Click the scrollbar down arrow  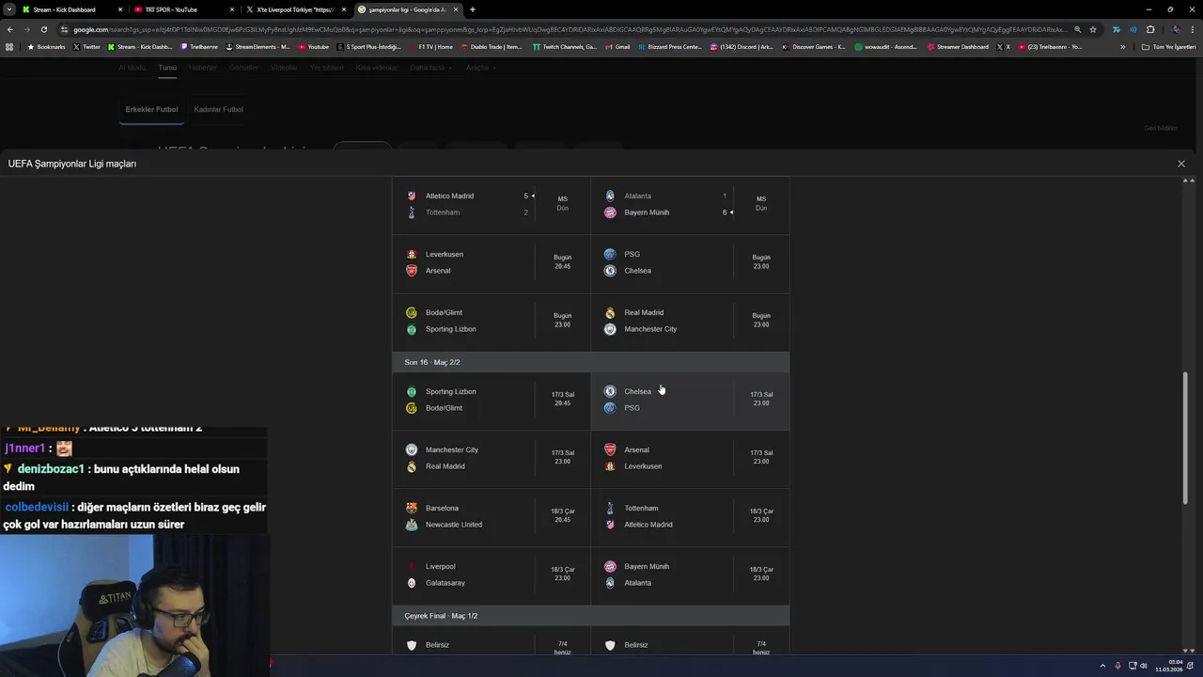tap(1184, 649)
